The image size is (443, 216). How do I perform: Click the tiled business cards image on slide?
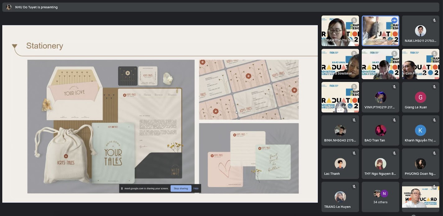pos(249,90)
